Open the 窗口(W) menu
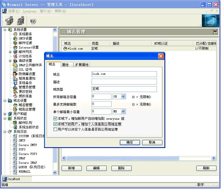The height and width of the screenshot is (189, 221). click(45, 11)
